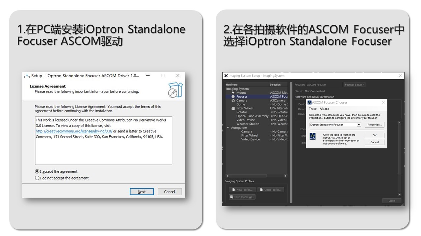421x236 pixels.
Task: Click the Imaging System Setup window logo
Action: [x=226, y=76]
